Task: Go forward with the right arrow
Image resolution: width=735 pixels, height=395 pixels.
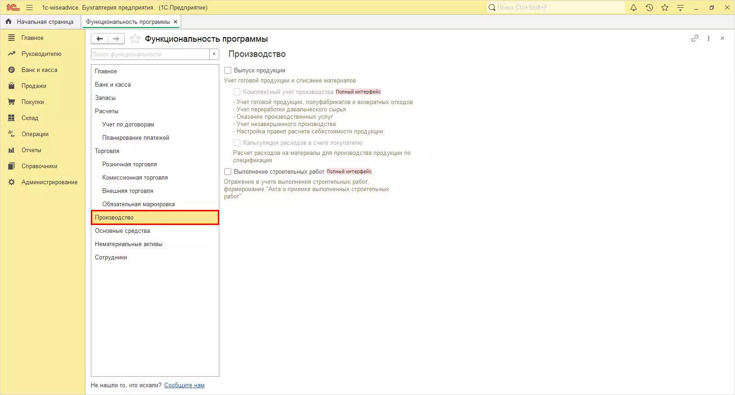Action: (x=116, y=39)
